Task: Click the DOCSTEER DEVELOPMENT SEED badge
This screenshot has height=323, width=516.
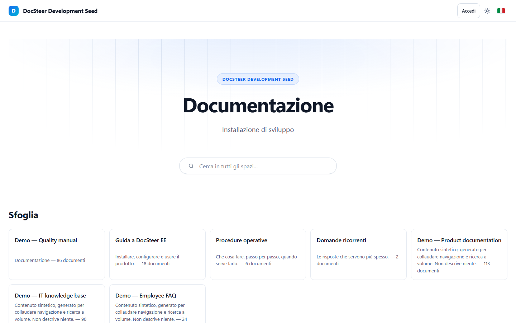Action: click(x=258, y=79)
